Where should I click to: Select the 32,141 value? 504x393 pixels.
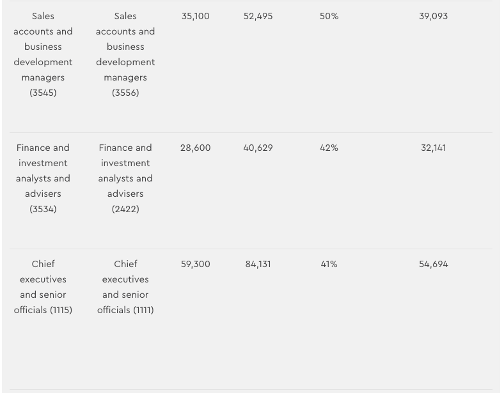tap(433, 148)
